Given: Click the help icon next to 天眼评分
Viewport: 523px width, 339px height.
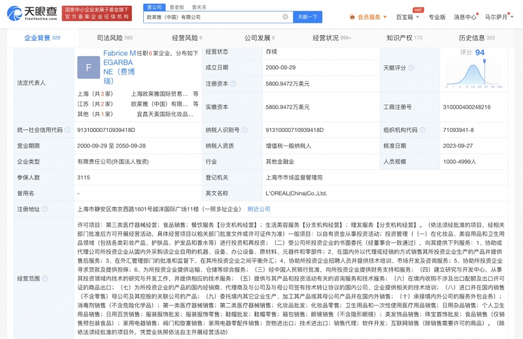Looking at the screenshot, I should (x=411, y=68).
